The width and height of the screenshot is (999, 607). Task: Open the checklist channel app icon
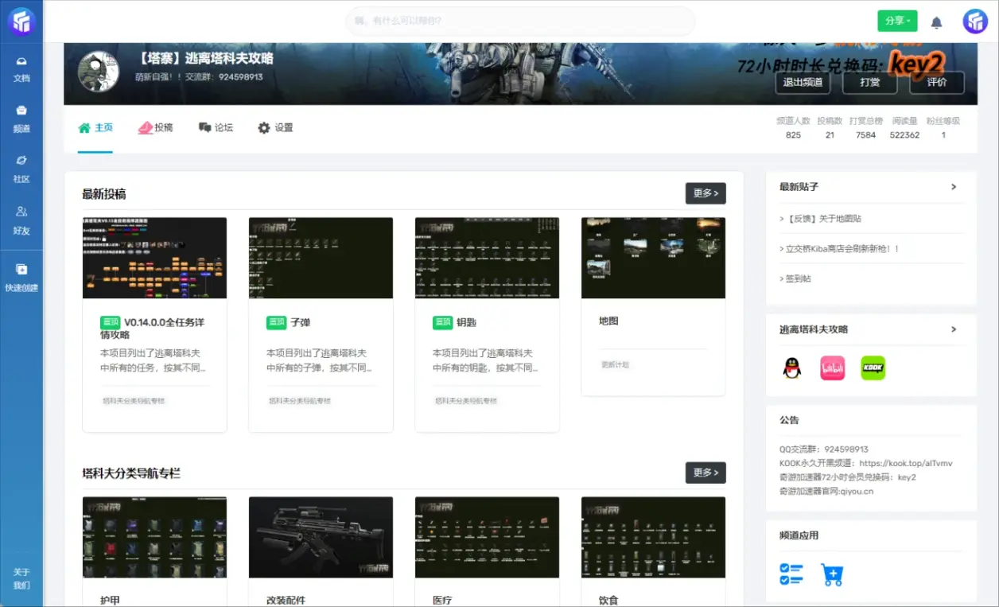tap(791, 574)
